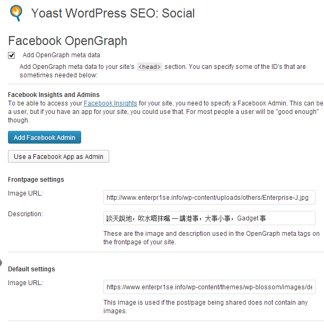Click the Yoast SEO logo icon
The height and width of the screenshot is (328, 324).
click(x=16, y=13)
